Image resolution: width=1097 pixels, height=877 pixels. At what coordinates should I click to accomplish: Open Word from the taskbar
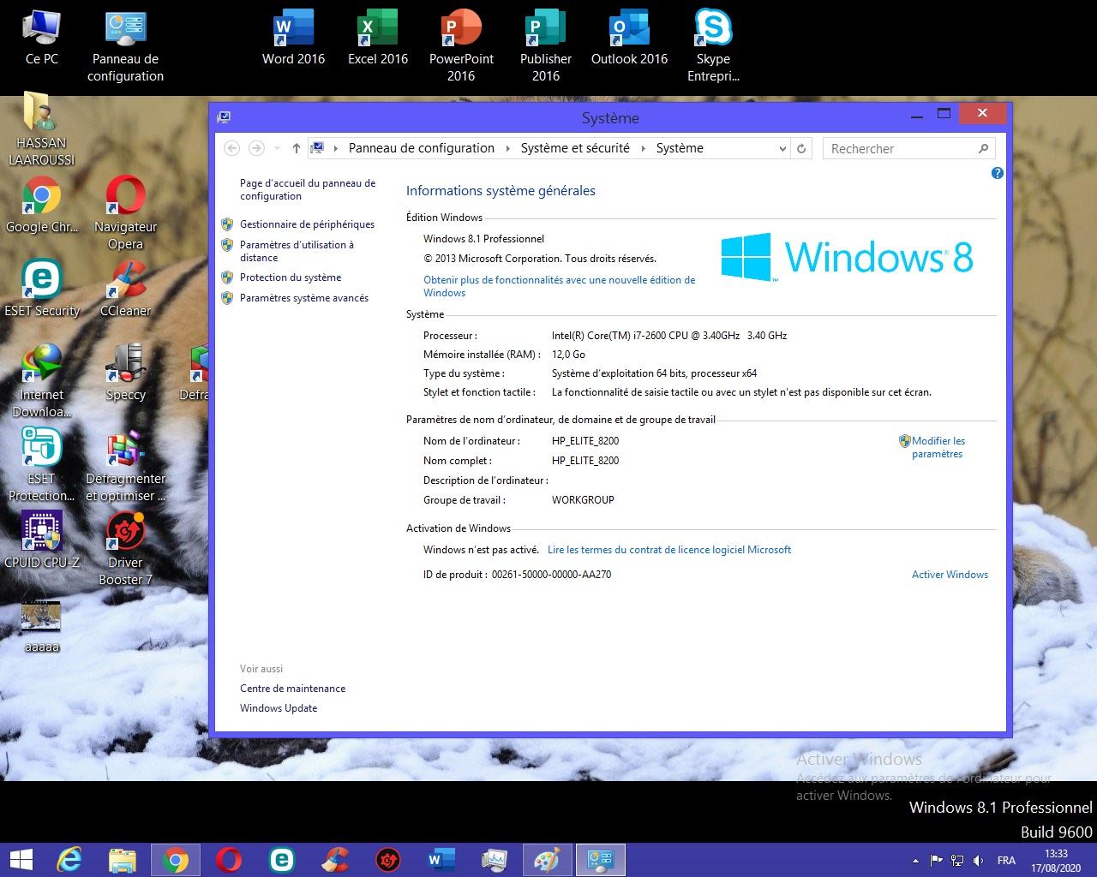click(x=441, y=860)
